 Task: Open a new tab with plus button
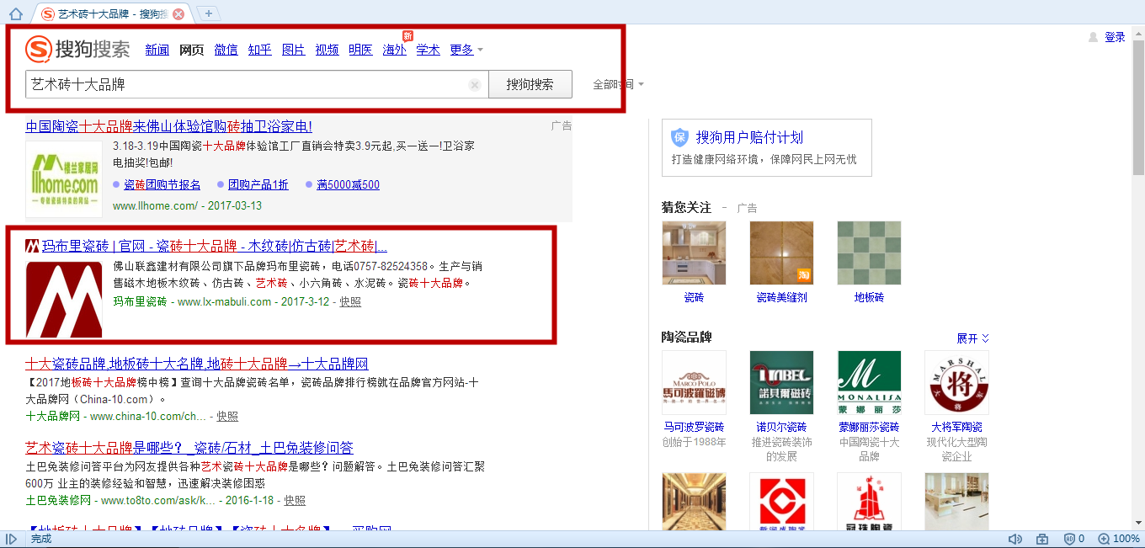(209, 13)
